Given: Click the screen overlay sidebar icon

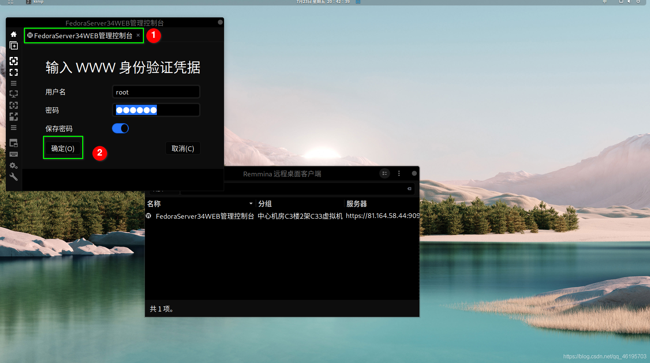Looking at the screenshot, I should [14, 143].
